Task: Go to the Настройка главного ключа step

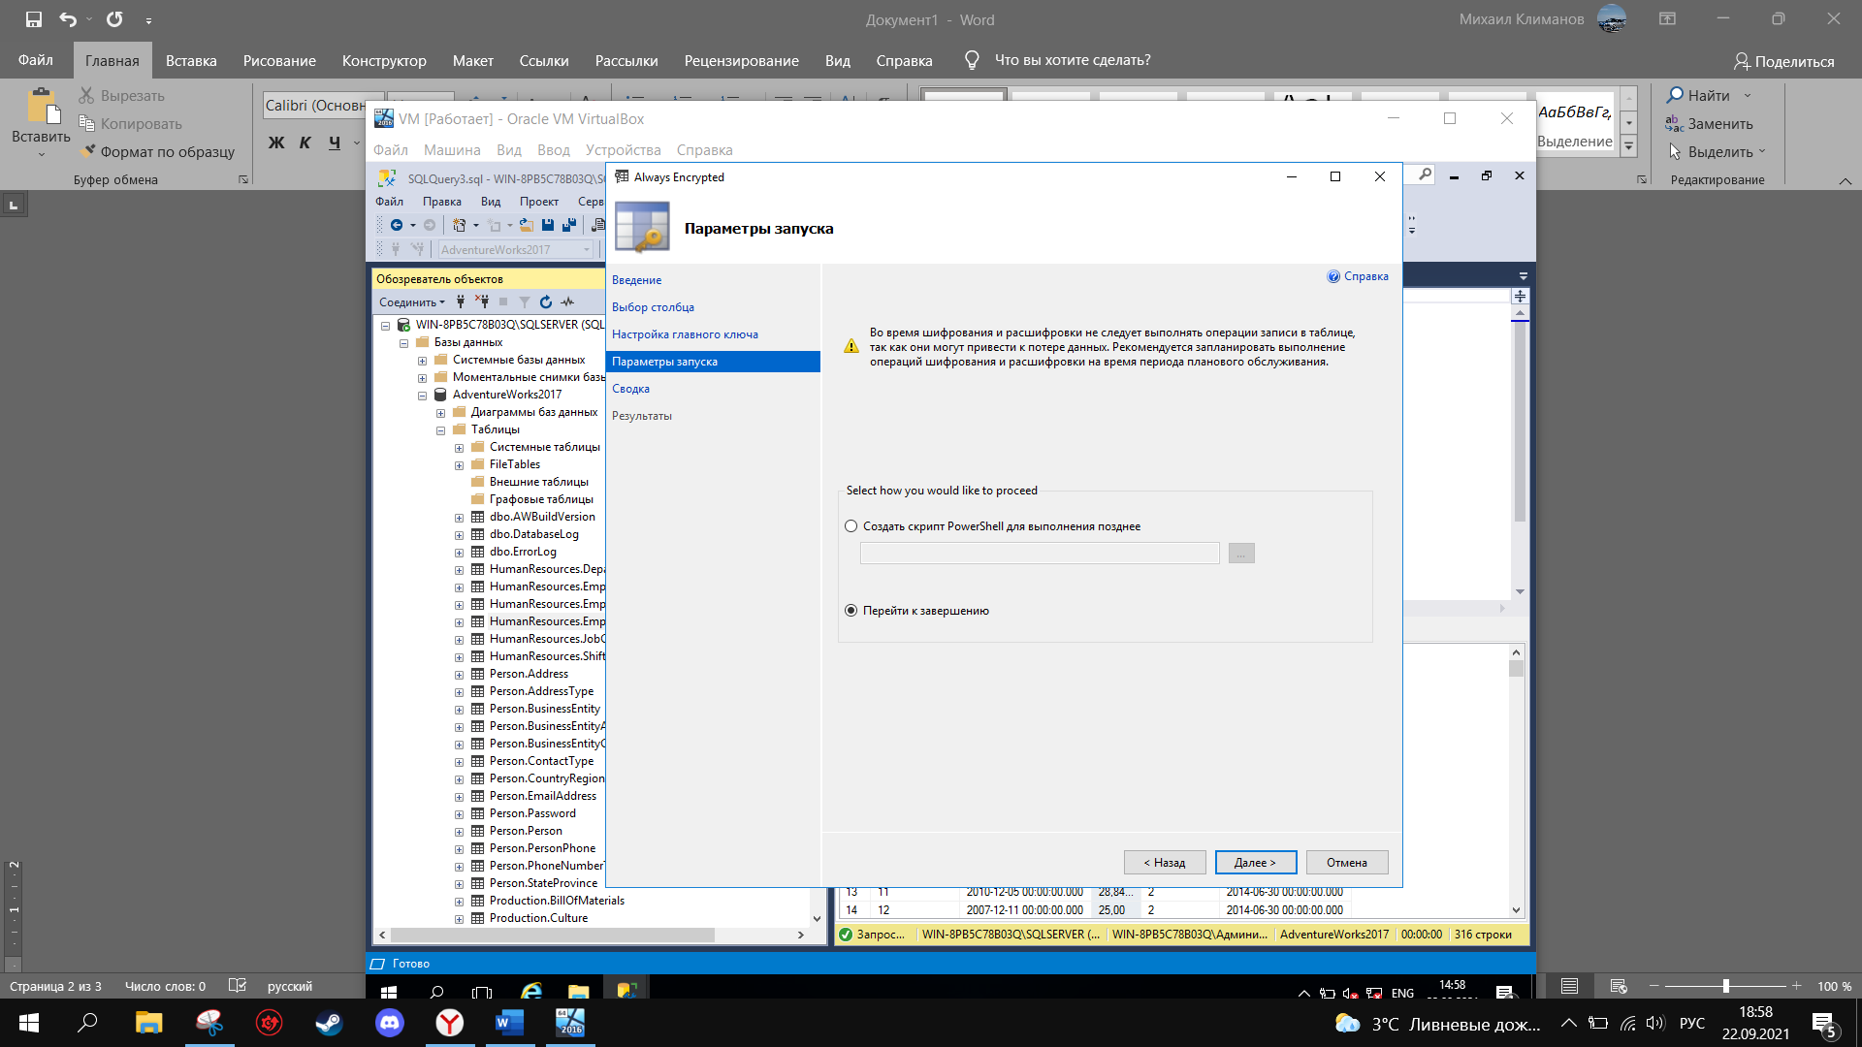Action: pos(685,334)
